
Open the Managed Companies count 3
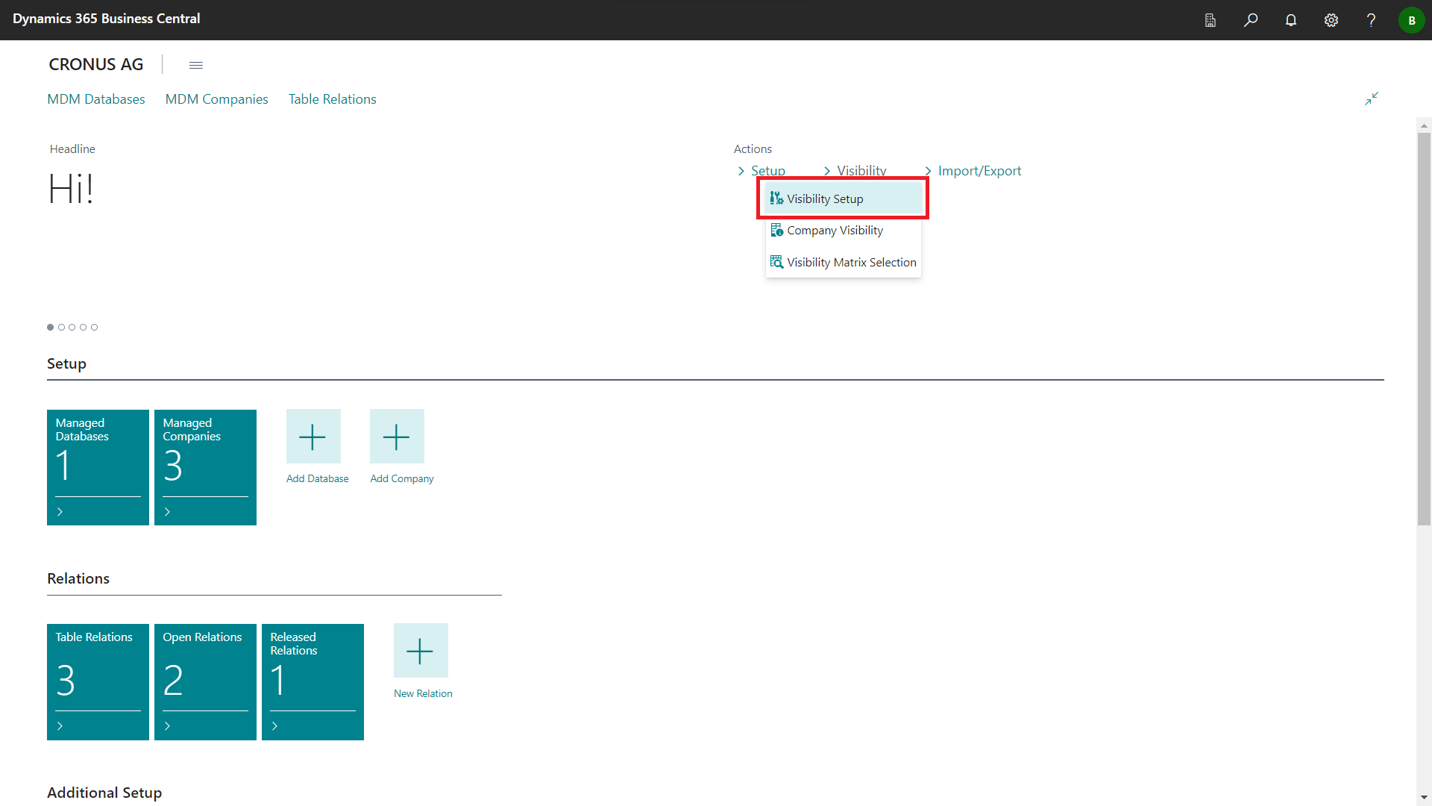[x=173, y=466]
